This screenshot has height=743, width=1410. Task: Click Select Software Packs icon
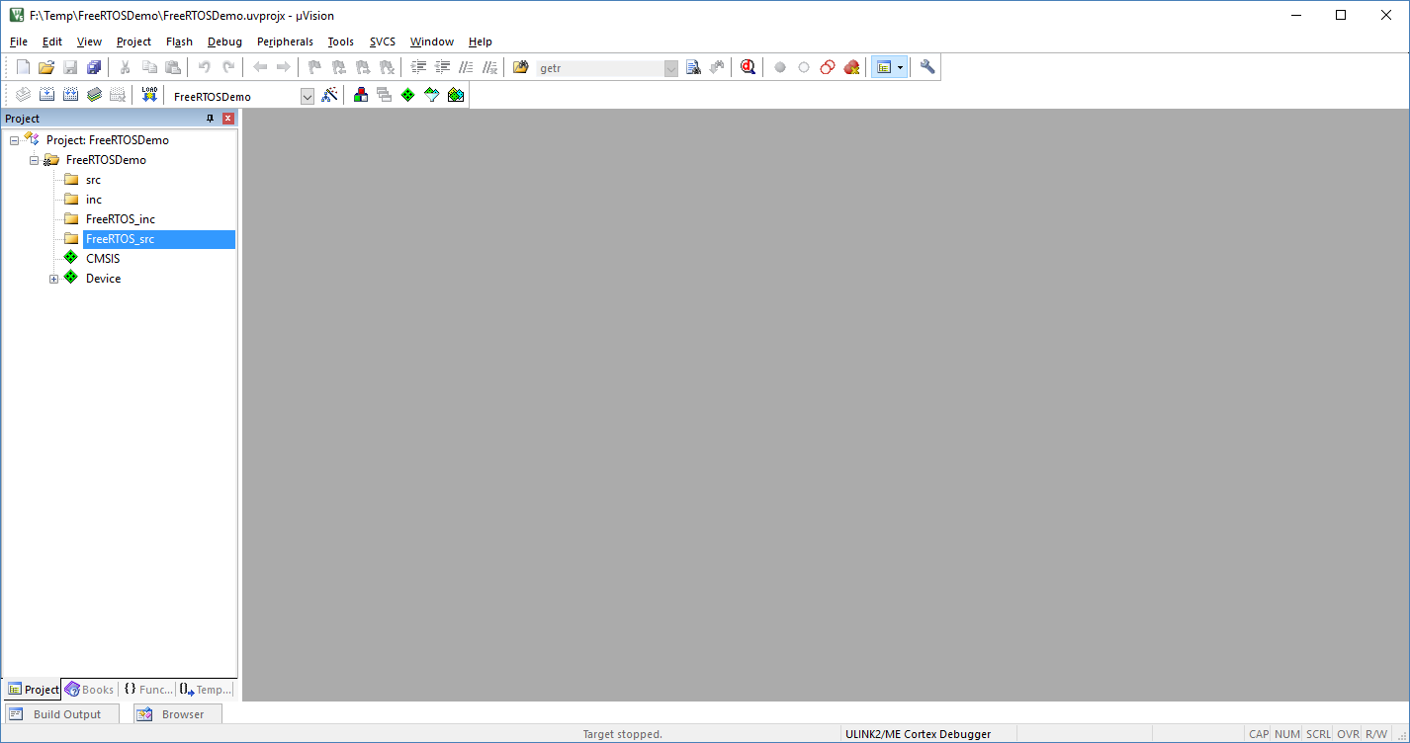(x=432, y=95)
